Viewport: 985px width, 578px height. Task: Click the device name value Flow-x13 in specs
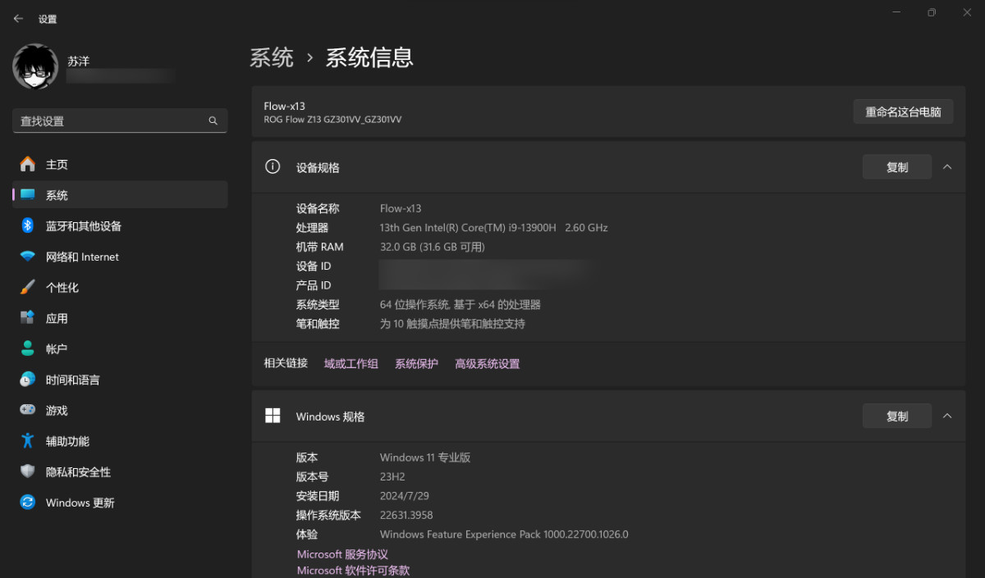coord(401,208)
